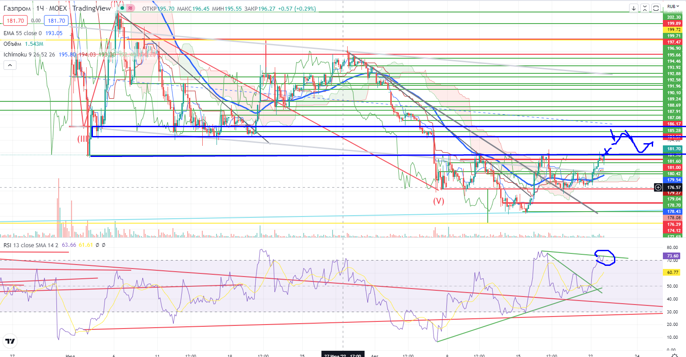Select the Объём volume indicator legend
This screenshot has height=357, width=686.
tap(13, 44)
